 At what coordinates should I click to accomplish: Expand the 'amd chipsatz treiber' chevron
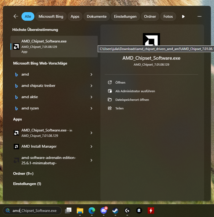coord(91,86)
